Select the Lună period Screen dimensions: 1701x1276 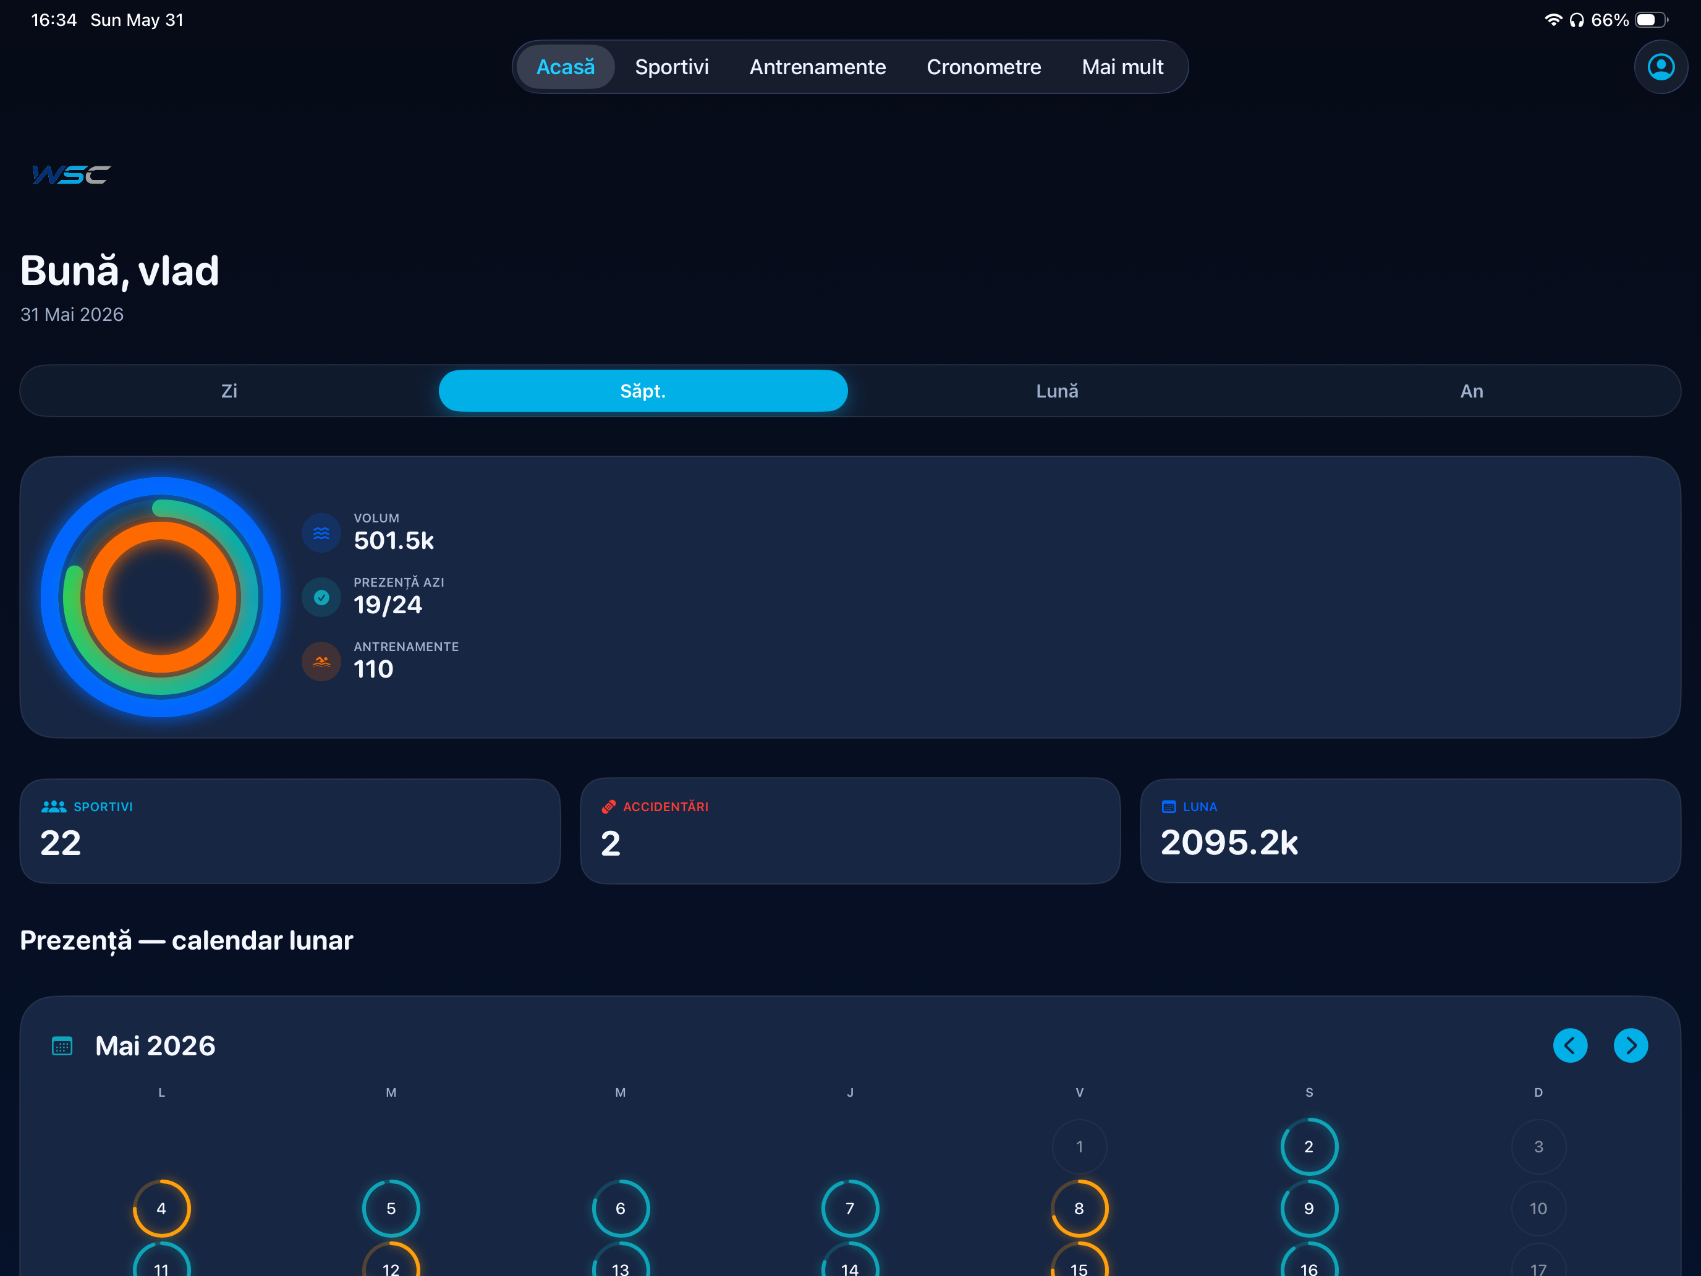1058,391
